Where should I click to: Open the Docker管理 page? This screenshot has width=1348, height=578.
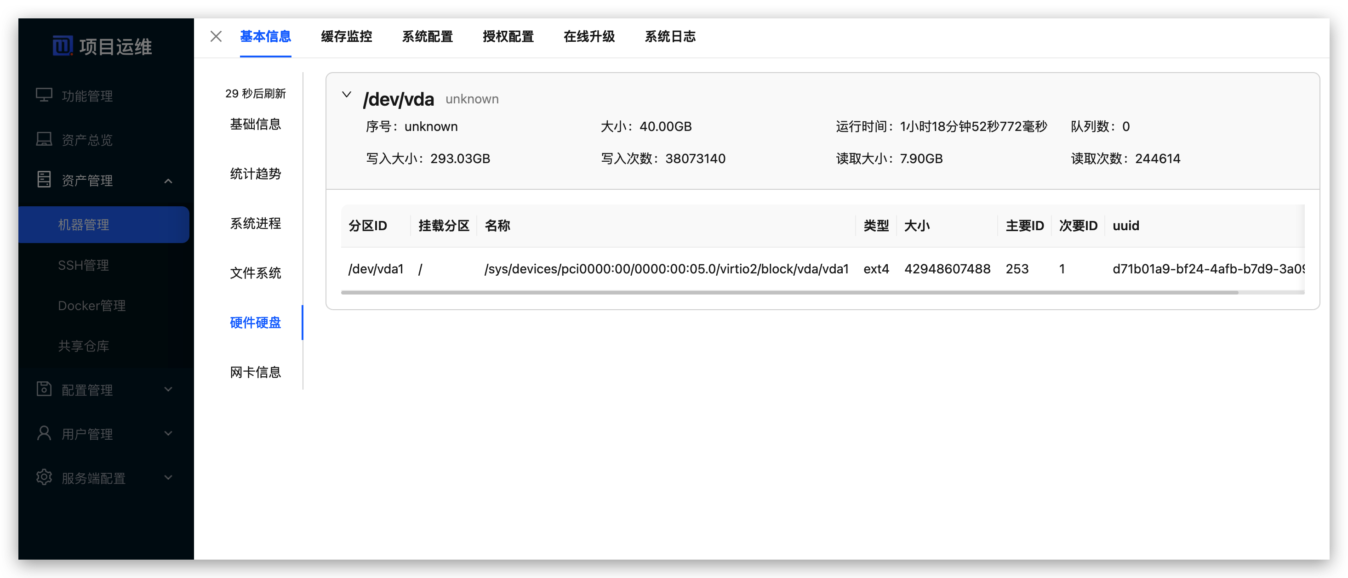click(91, 306)
